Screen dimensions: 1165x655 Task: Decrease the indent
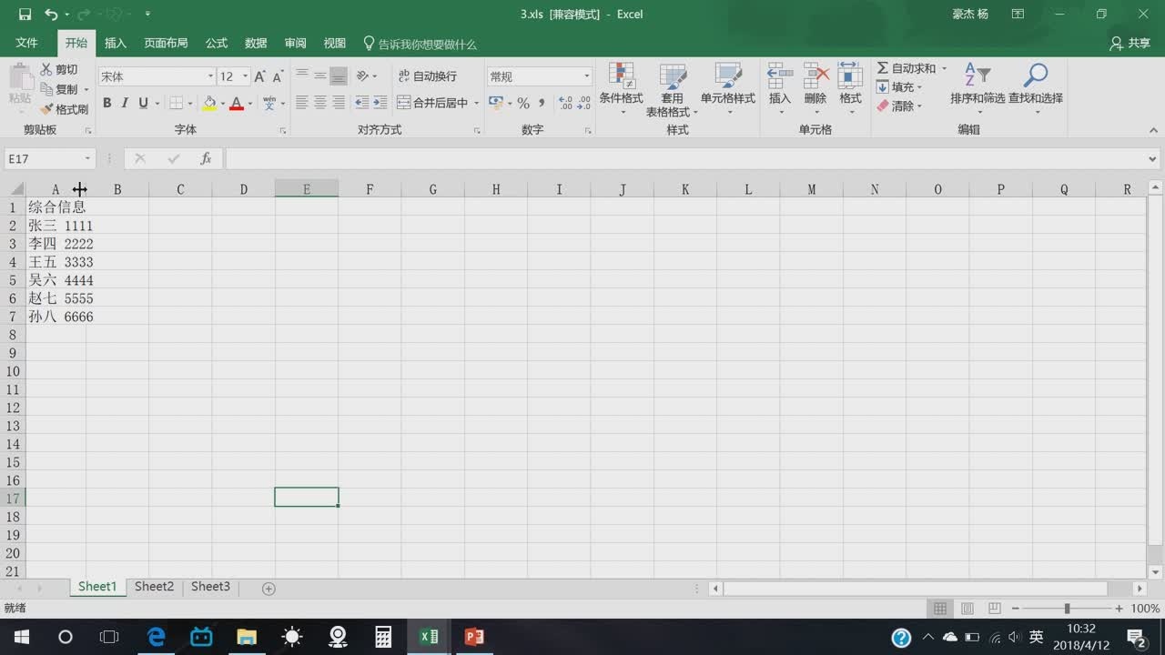tap(362, 103)
